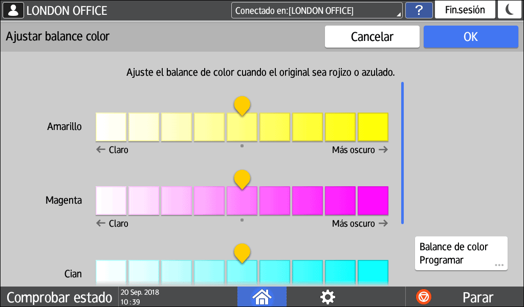The width and height of the screenshot is (524, 307).
Task: Click the pin marker above Magenta row
Action: click(x=242, y=179)
